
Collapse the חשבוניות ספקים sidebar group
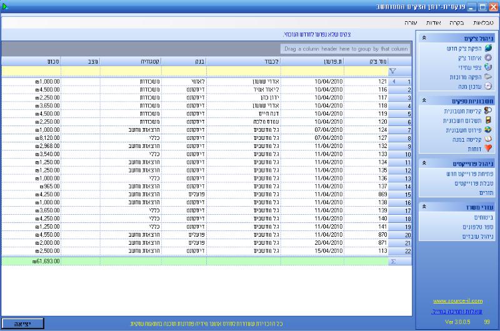click(x=424, y=101)
